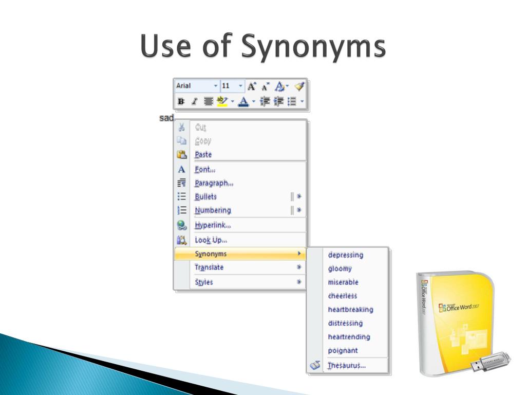Click the Bullets list icon in context menu

click(x=181, y=196)
